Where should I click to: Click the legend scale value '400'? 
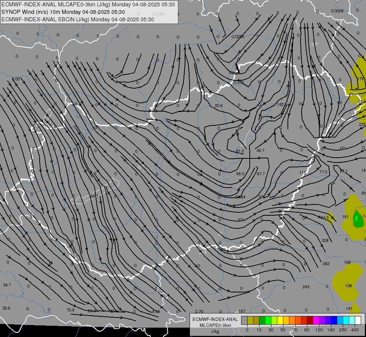pyautogui.click(x=355, y=330)
